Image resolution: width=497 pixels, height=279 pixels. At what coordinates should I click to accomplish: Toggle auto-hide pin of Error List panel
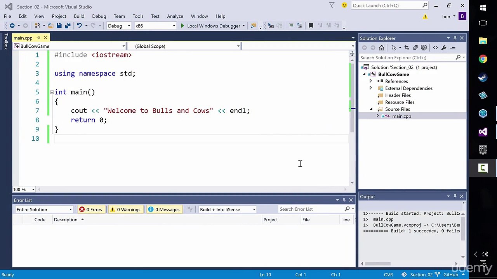[344, 200]
